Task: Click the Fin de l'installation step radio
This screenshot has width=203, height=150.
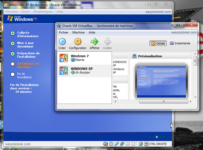Action: [x=13, y=74]
